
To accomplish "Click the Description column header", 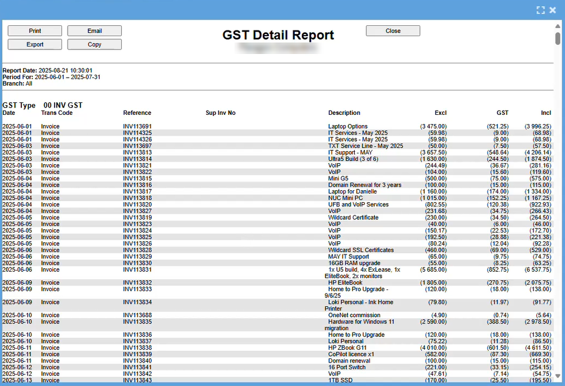I will coord(344,113).
